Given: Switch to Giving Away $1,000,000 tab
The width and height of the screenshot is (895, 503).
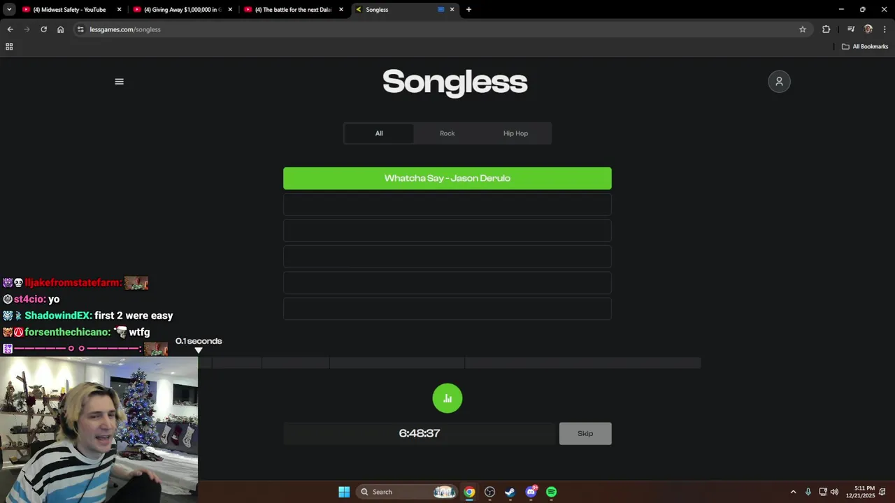Looking at the screenshot, I should click(182, 10).
